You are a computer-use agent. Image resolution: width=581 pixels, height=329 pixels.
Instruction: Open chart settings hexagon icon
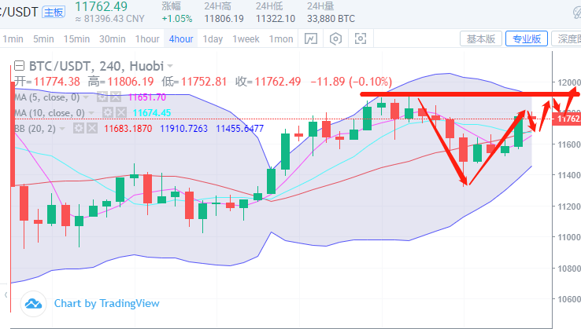point(335,38)
